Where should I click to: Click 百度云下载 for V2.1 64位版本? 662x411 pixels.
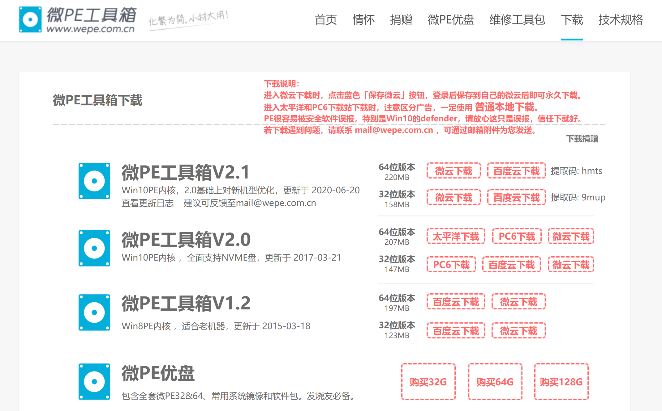pos(517,171)
